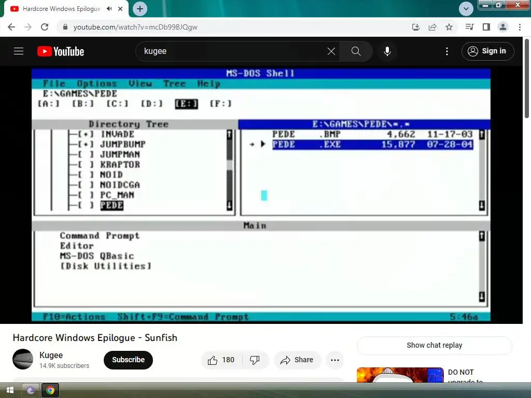Image resolution: width=531 pixels, height=398 pixels.
Task: Open Kugee channel avatar
Action: click(x=23, y=359)
